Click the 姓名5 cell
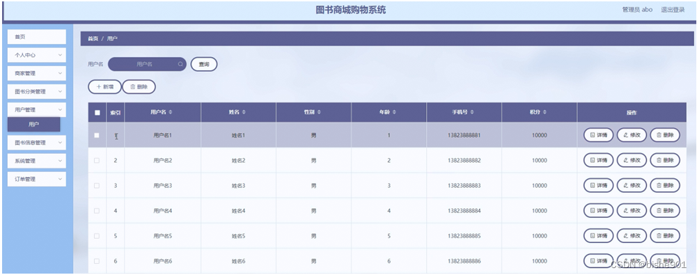This screenshot has height=275, width=697. coord(238,236)
